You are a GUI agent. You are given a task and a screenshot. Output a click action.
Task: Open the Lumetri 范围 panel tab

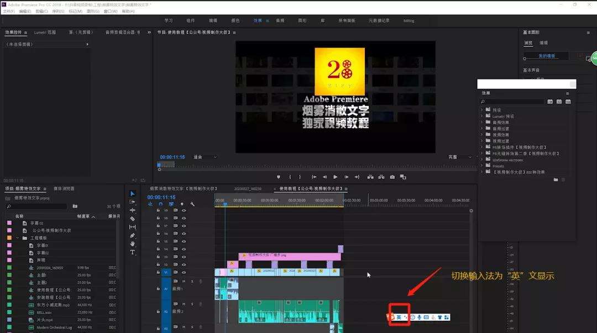pos(45,33)
